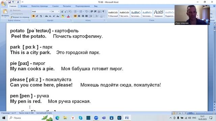
Task: Open the font size 14 dropdown
Action: pos(59,11)
